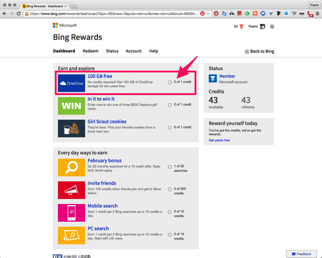Image resolution: width=322 pixels, height=258 pixels.
Task: Open the Help tab
Action: click(x=153, y=51)
